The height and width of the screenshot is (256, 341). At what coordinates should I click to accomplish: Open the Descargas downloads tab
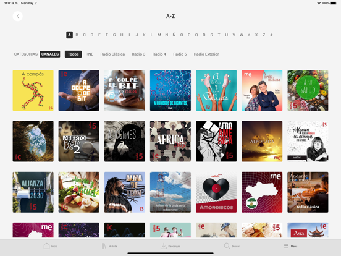click(x=170, y=246)
